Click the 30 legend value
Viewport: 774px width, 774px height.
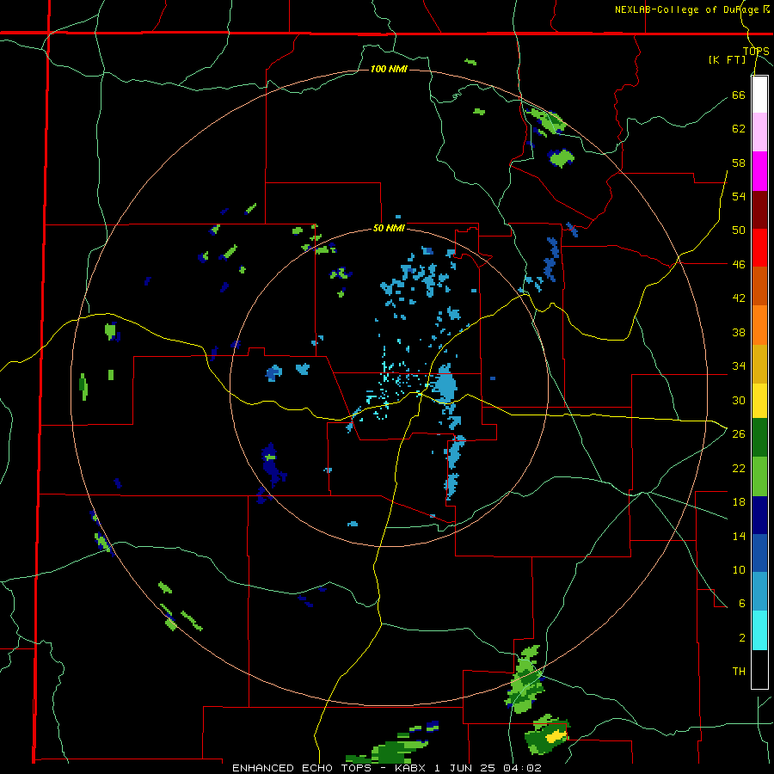(739, 400)
